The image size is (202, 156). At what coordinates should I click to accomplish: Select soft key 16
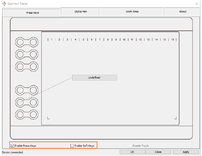click(172, 40)
